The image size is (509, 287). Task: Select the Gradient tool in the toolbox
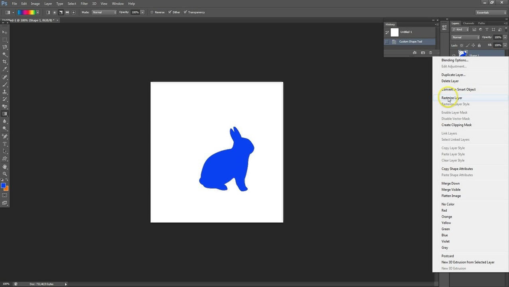(x=5, y=114)
